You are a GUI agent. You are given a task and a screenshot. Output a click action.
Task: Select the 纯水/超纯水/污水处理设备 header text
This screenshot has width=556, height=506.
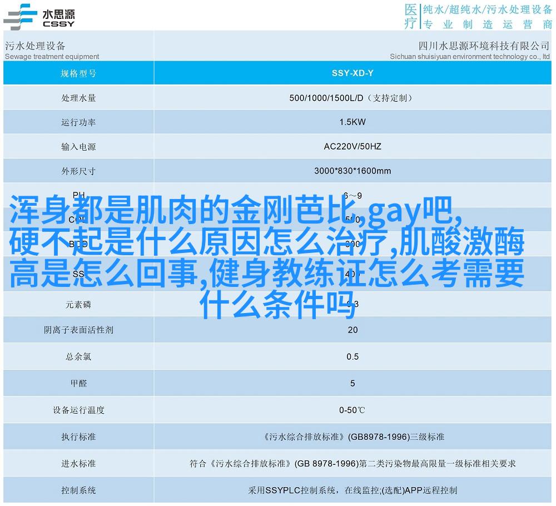point(487,9)
